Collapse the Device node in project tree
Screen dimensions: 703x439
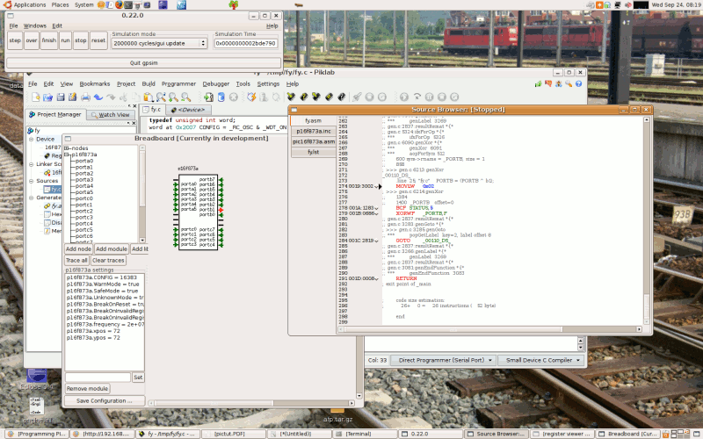(30, 139)
